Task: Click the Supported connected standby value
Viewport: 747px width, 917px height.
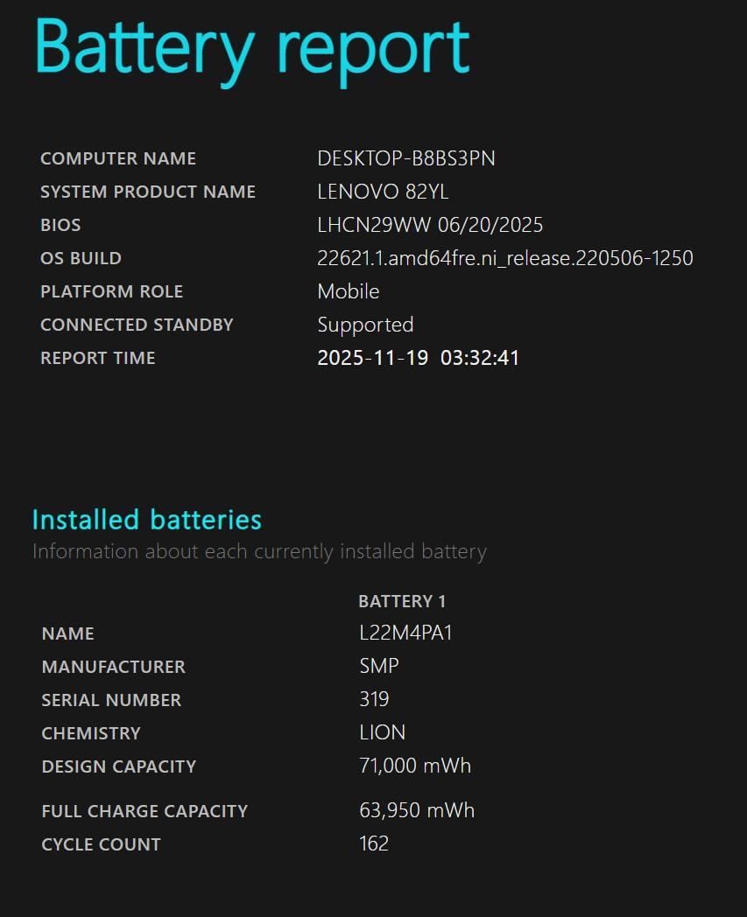Action: [x=365, y=325]
